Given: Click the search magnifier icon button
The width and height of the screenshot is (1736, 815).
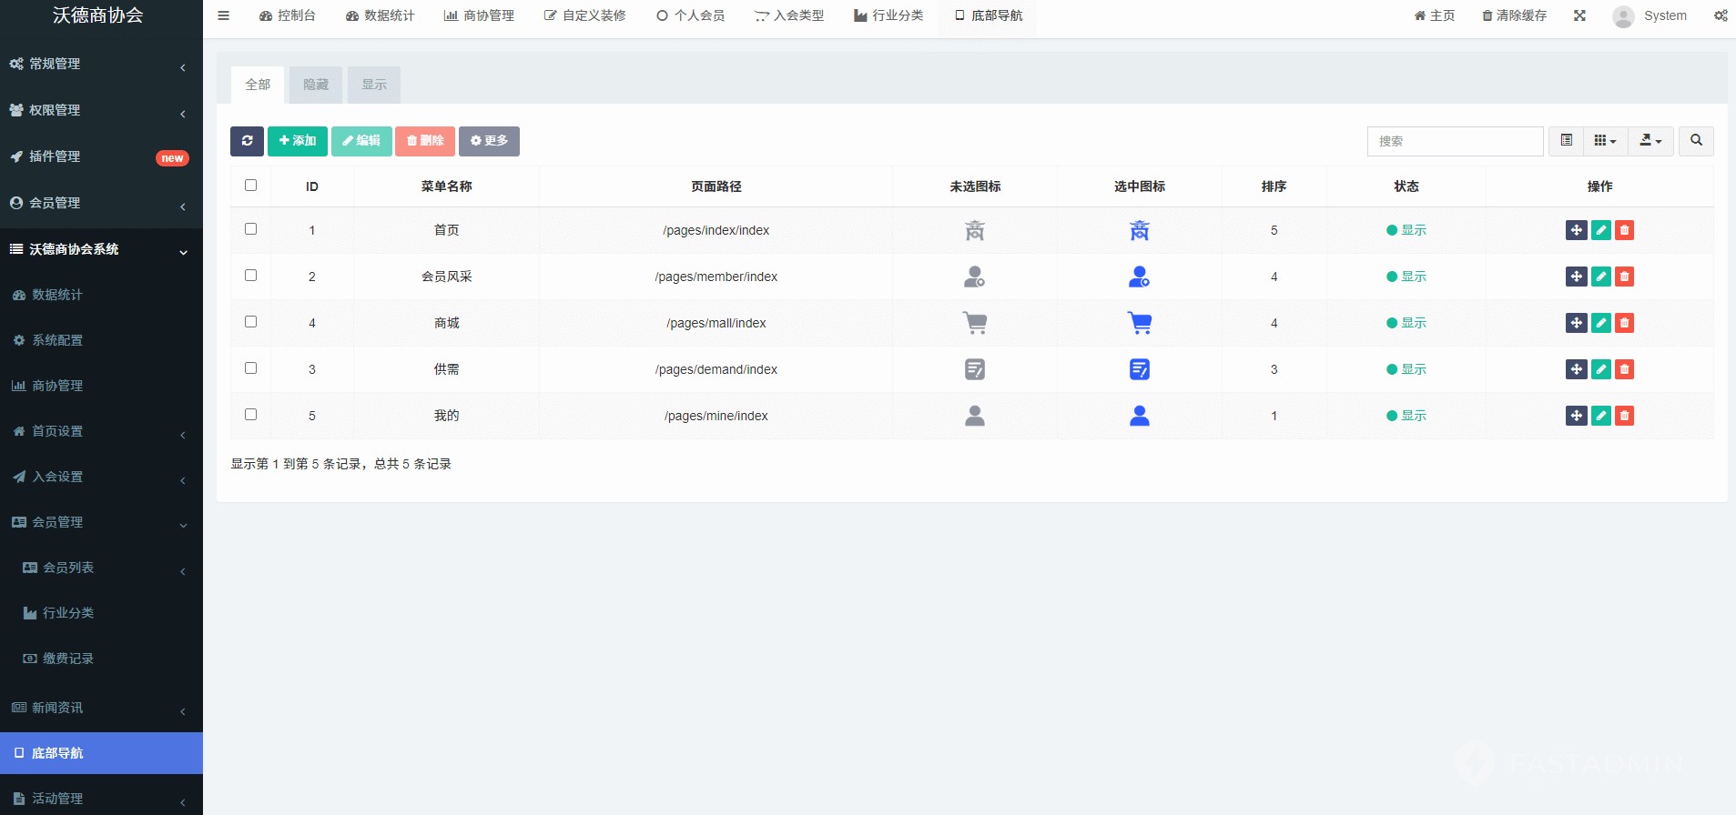Looking at the screenshot, I should 1696,141.
